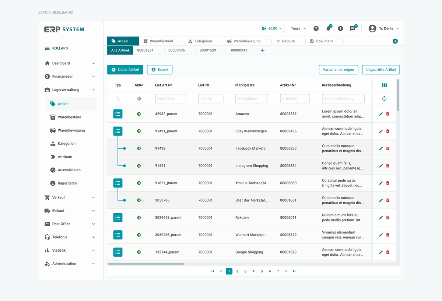
Task: Toggle active status of 91657_parent
Action: [139, 183]
